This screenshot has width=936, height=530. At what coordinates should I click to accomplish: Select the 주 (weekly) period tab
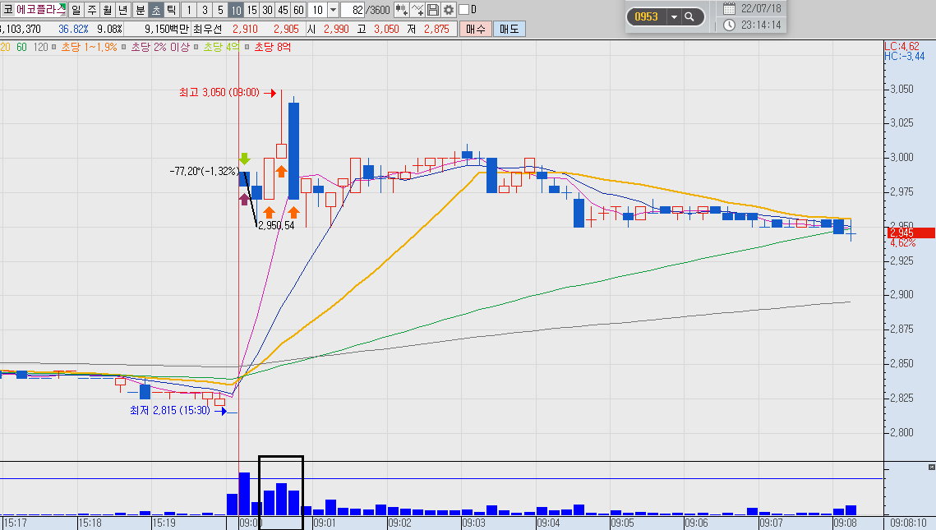tap(92, 10)
